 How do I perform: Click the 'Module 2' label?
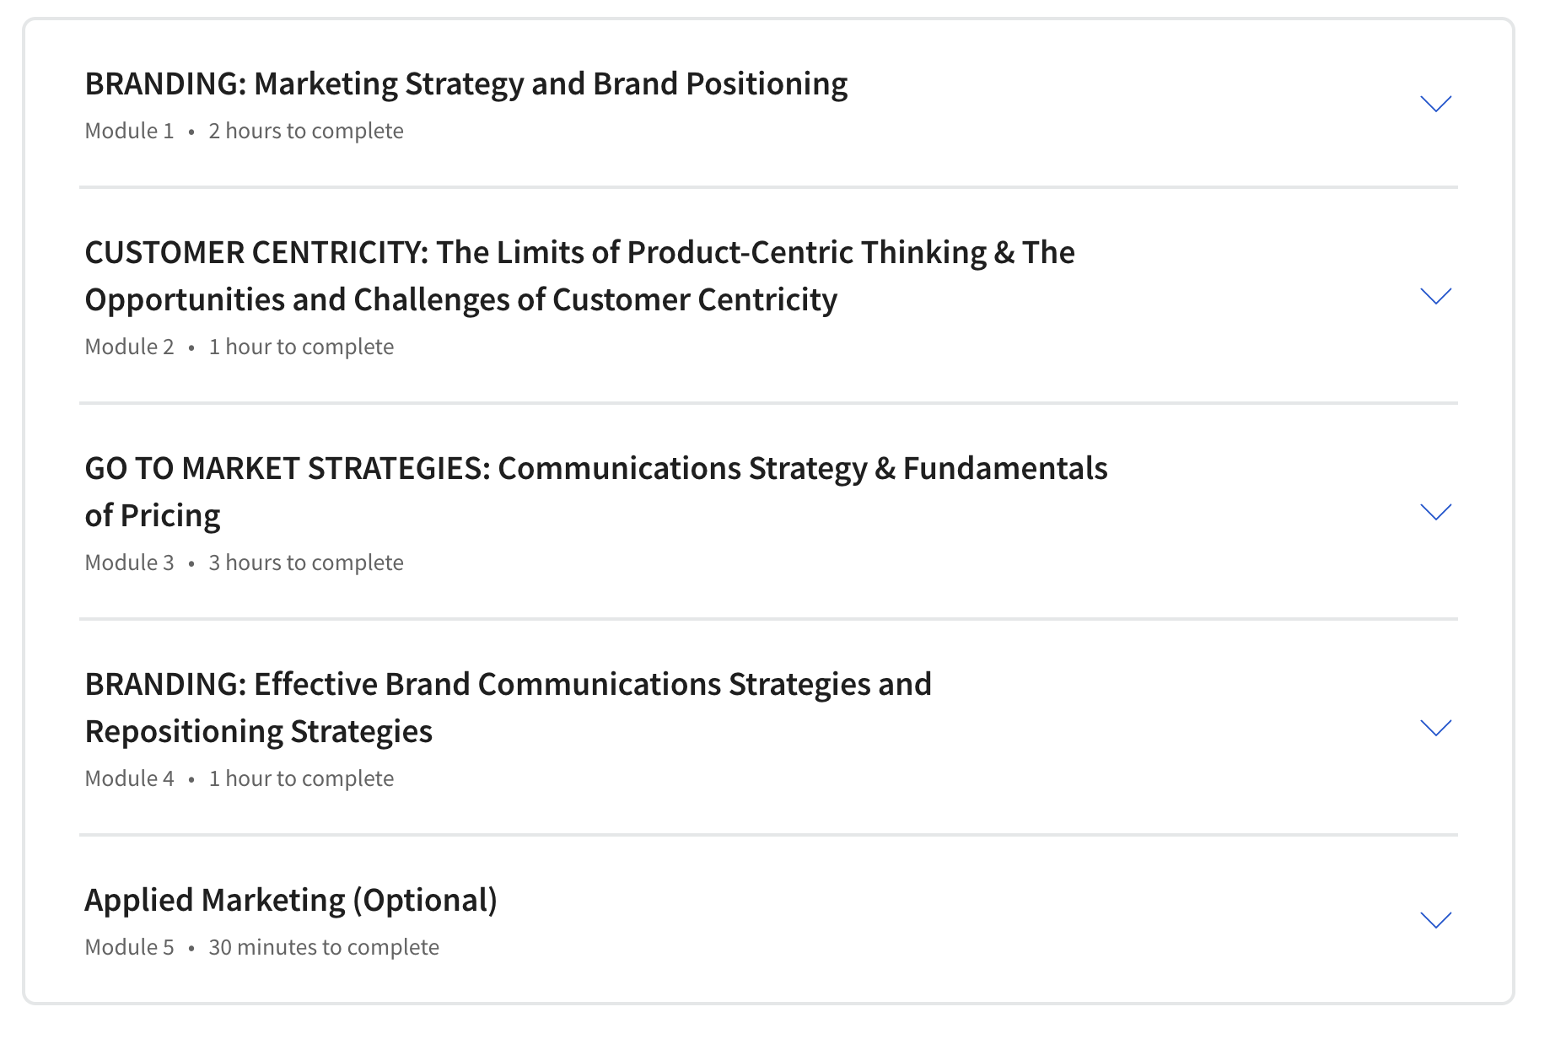coord(129,347)
